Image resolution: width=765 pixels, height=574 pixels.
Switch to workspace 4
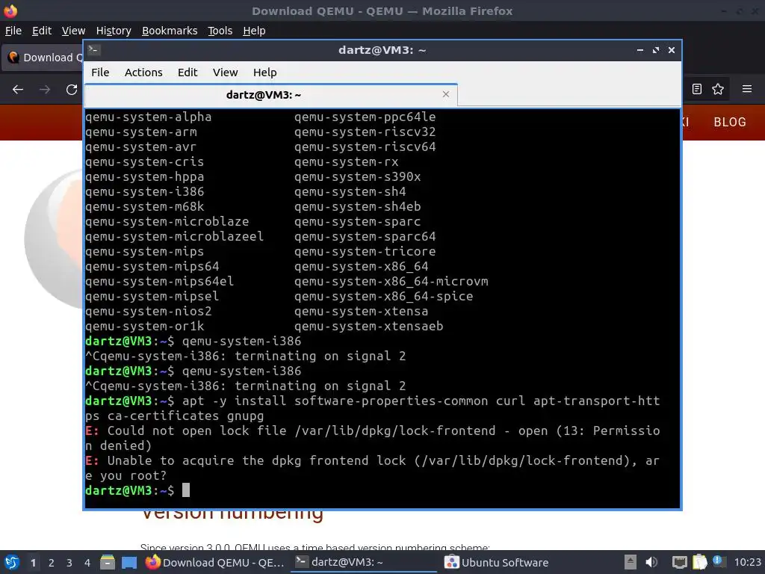[87, 563]
